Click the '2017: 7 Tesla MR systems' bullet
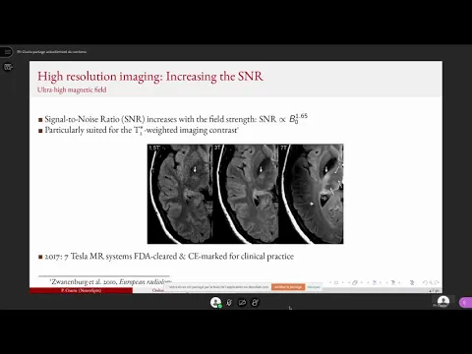 tap(166, 257)
